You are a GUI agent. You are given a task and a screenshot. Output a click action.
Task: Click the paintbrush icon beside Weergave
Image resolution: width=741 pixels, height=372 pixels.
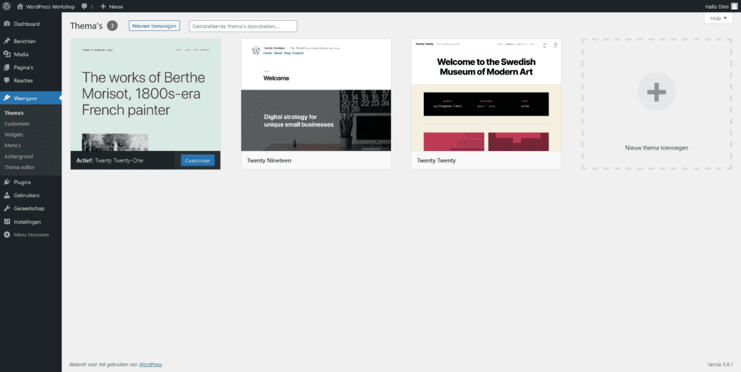(x=7, y=98)
